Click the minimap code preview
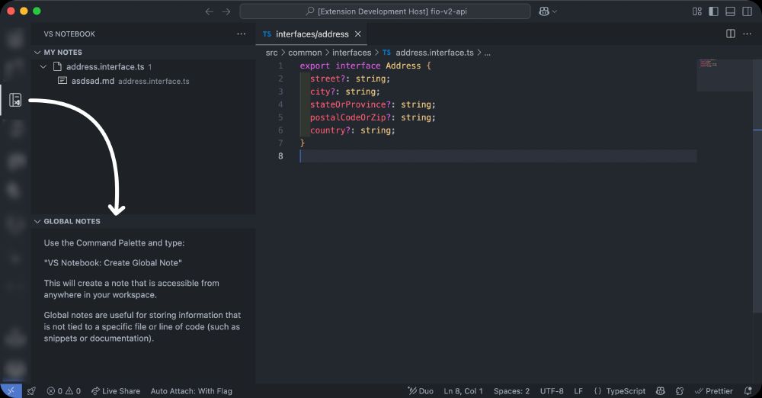 pos(708,63)
